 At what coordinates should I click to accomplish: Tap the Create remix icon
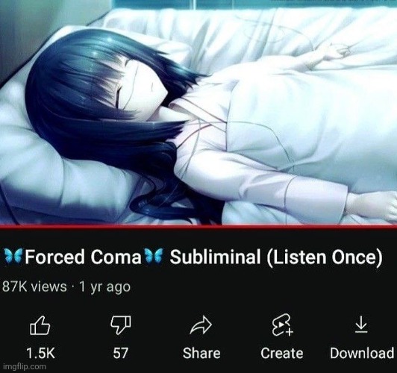coord(282,325)
